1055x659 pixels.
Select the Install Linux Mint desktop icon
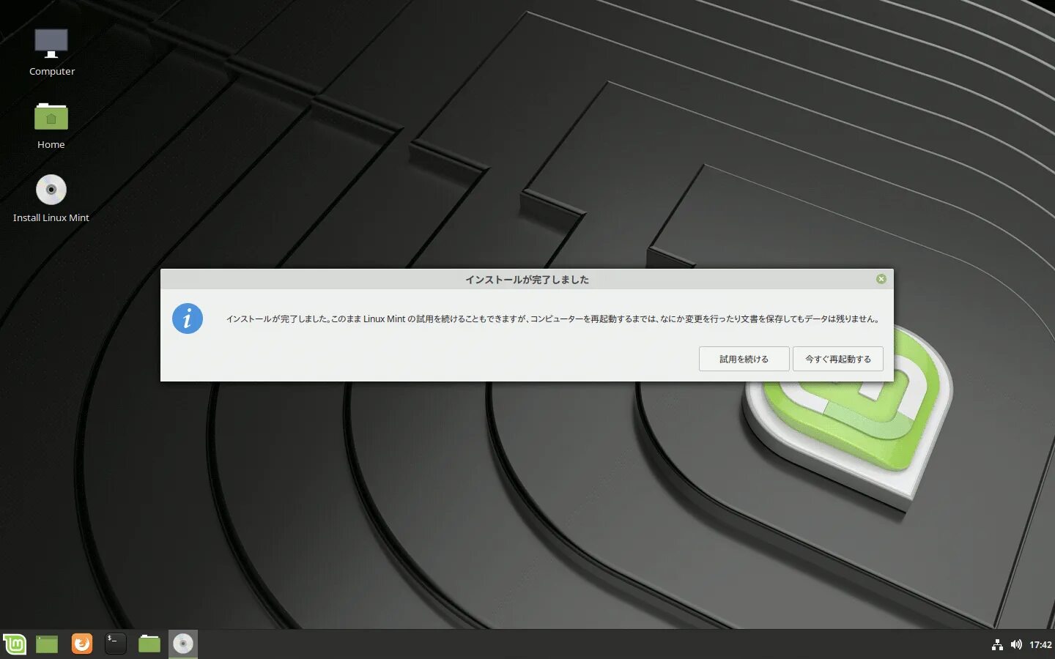pos(51,198)
